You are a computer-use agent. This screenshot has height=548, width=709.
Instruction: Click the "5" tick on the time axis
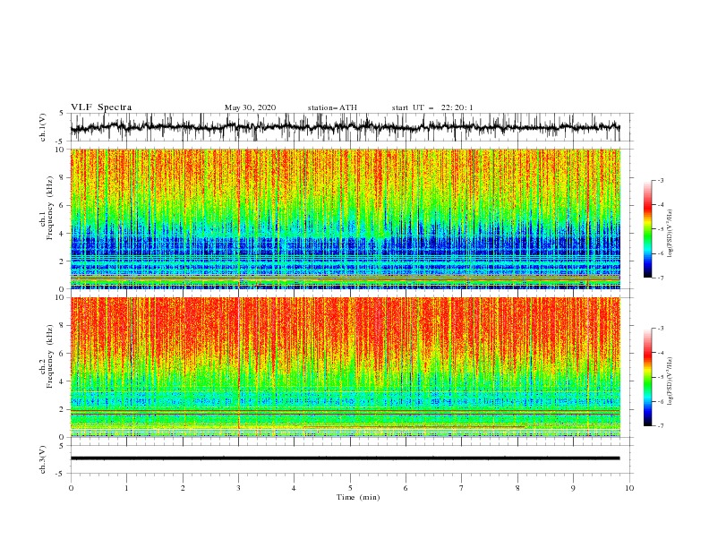(x=350, y=488)
